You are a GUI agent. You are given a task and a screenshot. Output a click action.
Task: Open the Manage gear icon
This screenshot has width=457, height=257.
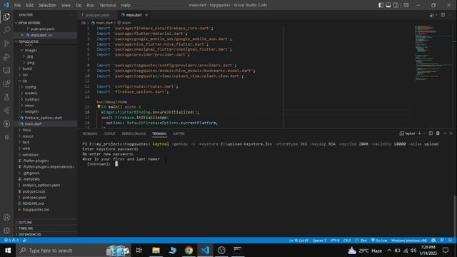[6, 231]
